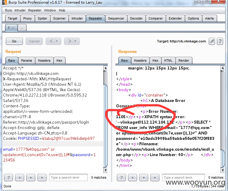
Task: Open the Help menu
Action: pos(62,10)
